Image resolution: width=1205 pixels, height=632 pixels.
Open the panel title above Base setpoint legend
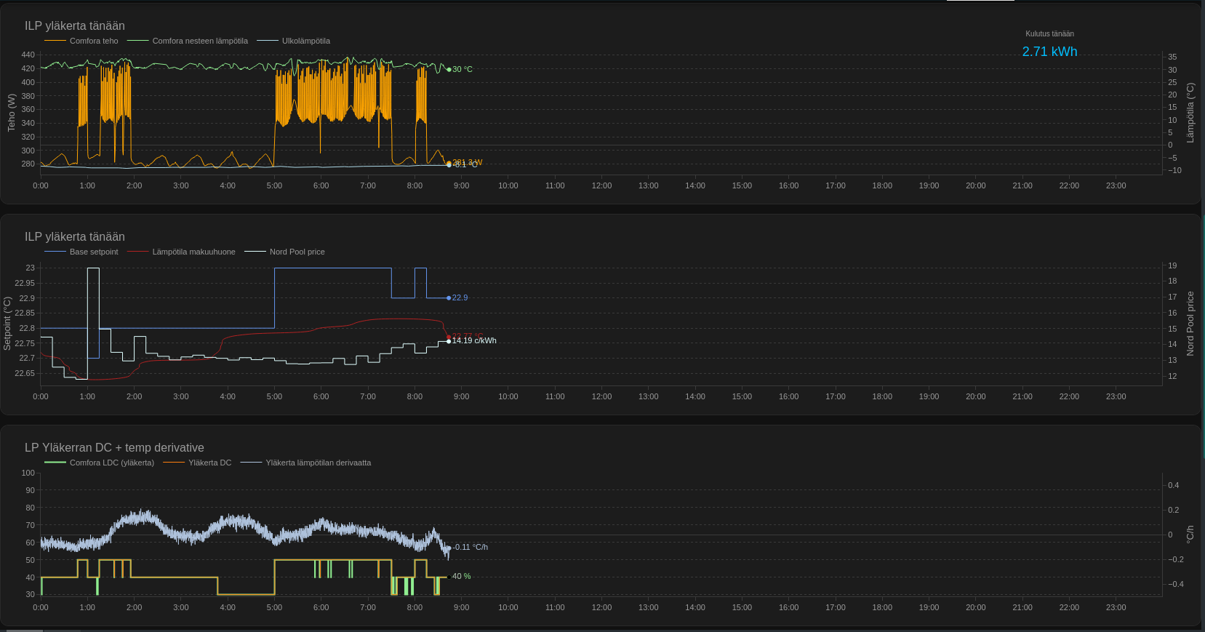[75, 236]
